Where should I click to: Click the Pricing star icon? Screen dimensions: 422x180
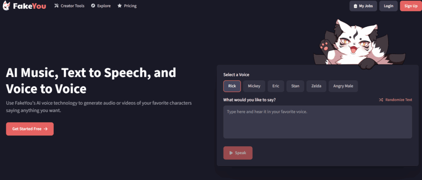click(x=120, y=6)
